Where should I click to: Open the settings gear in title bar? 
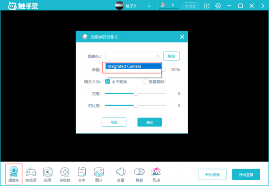tap(218, 6)
